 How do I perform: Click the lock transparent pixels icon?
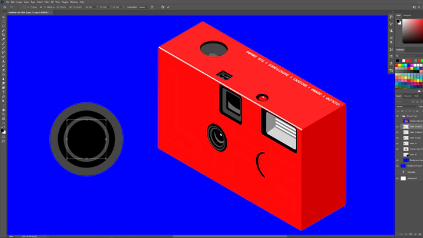point(402,111)
